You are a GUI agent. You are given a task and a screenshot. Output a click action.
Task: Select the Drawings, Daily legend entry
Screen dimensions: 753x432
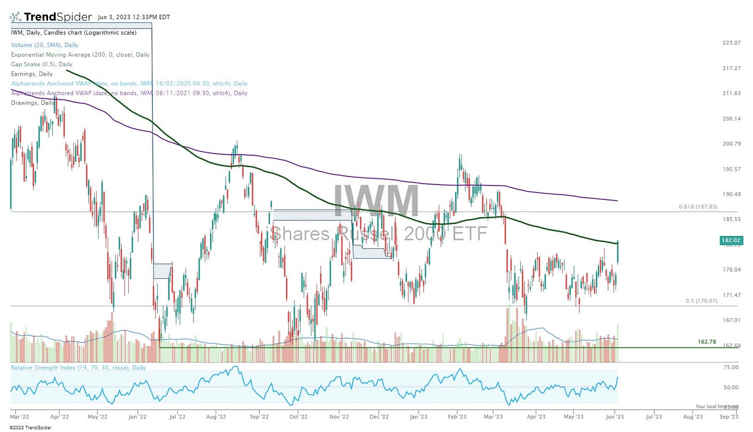(33, 102)
